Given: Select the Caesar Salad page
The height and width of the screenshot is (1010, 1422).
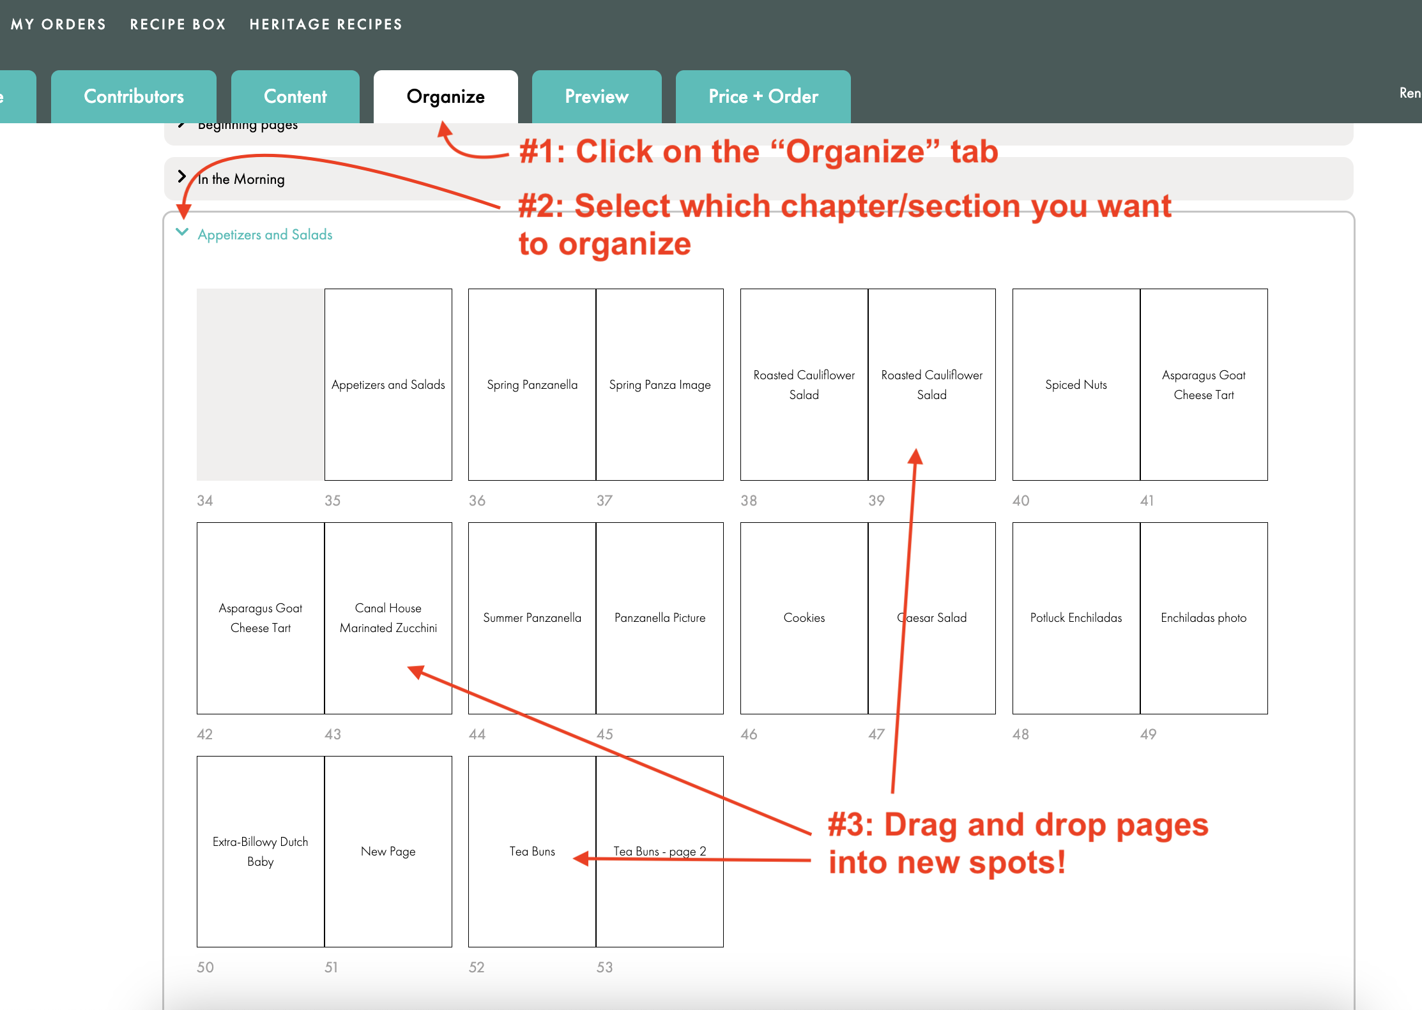Looking at the screenshot, I should pyautogui.click(x=931, y=617).
